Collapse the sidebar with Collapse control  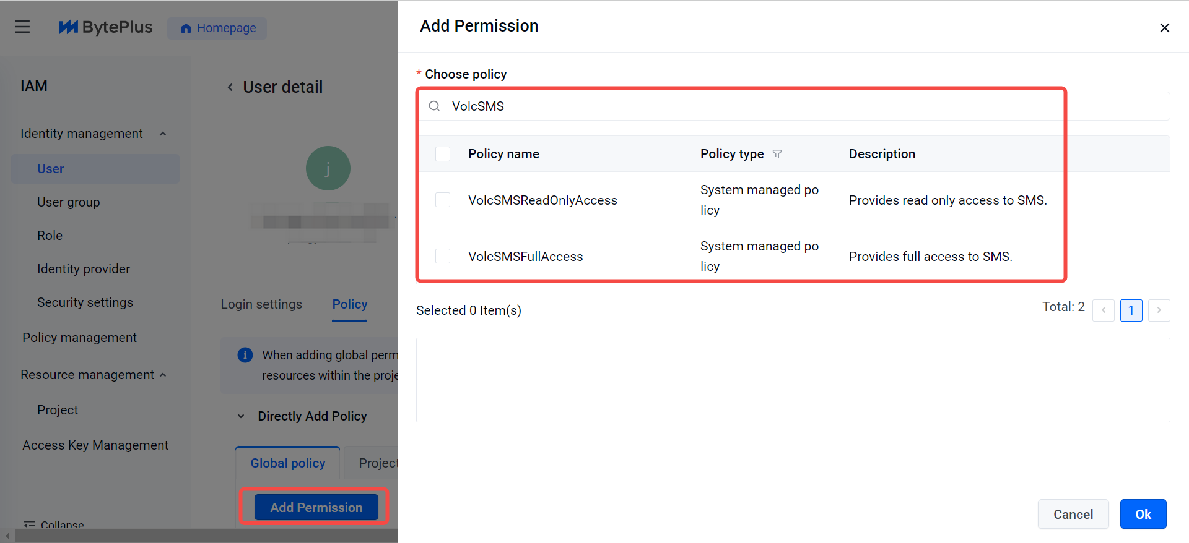pos(54,524)
